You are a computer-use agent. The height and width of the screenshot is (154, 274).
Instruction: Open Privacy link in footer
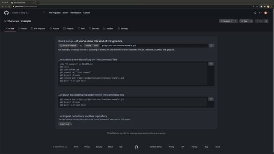[x=87, y=147]
